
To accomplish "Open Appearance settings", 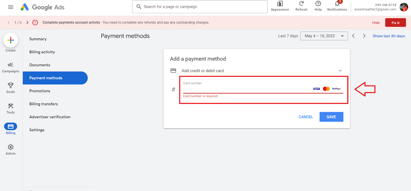I will 280,6.
